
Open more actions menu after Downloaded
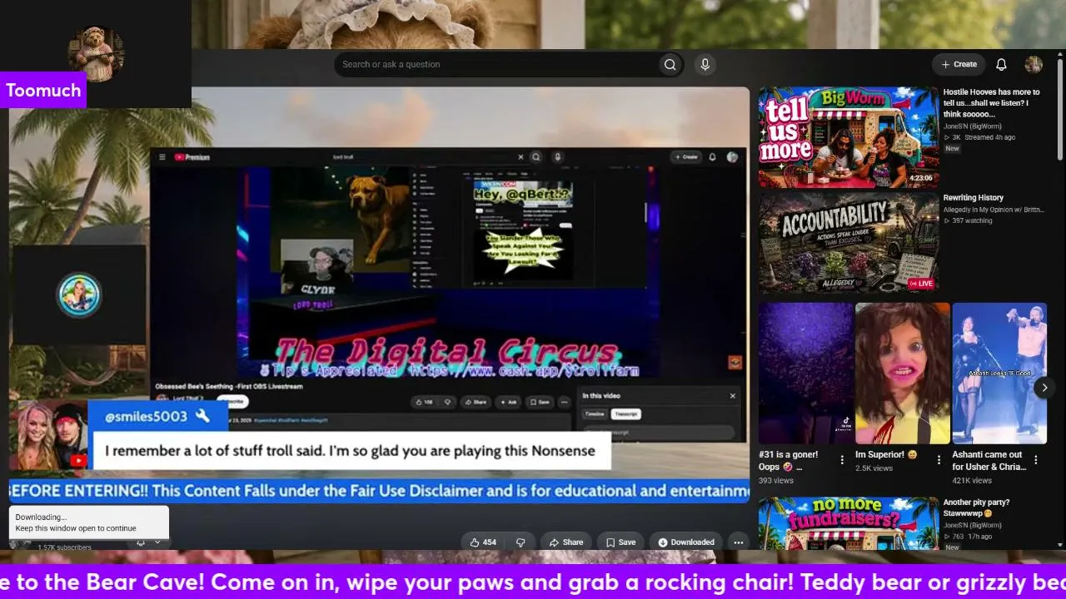tap(738, 542)
